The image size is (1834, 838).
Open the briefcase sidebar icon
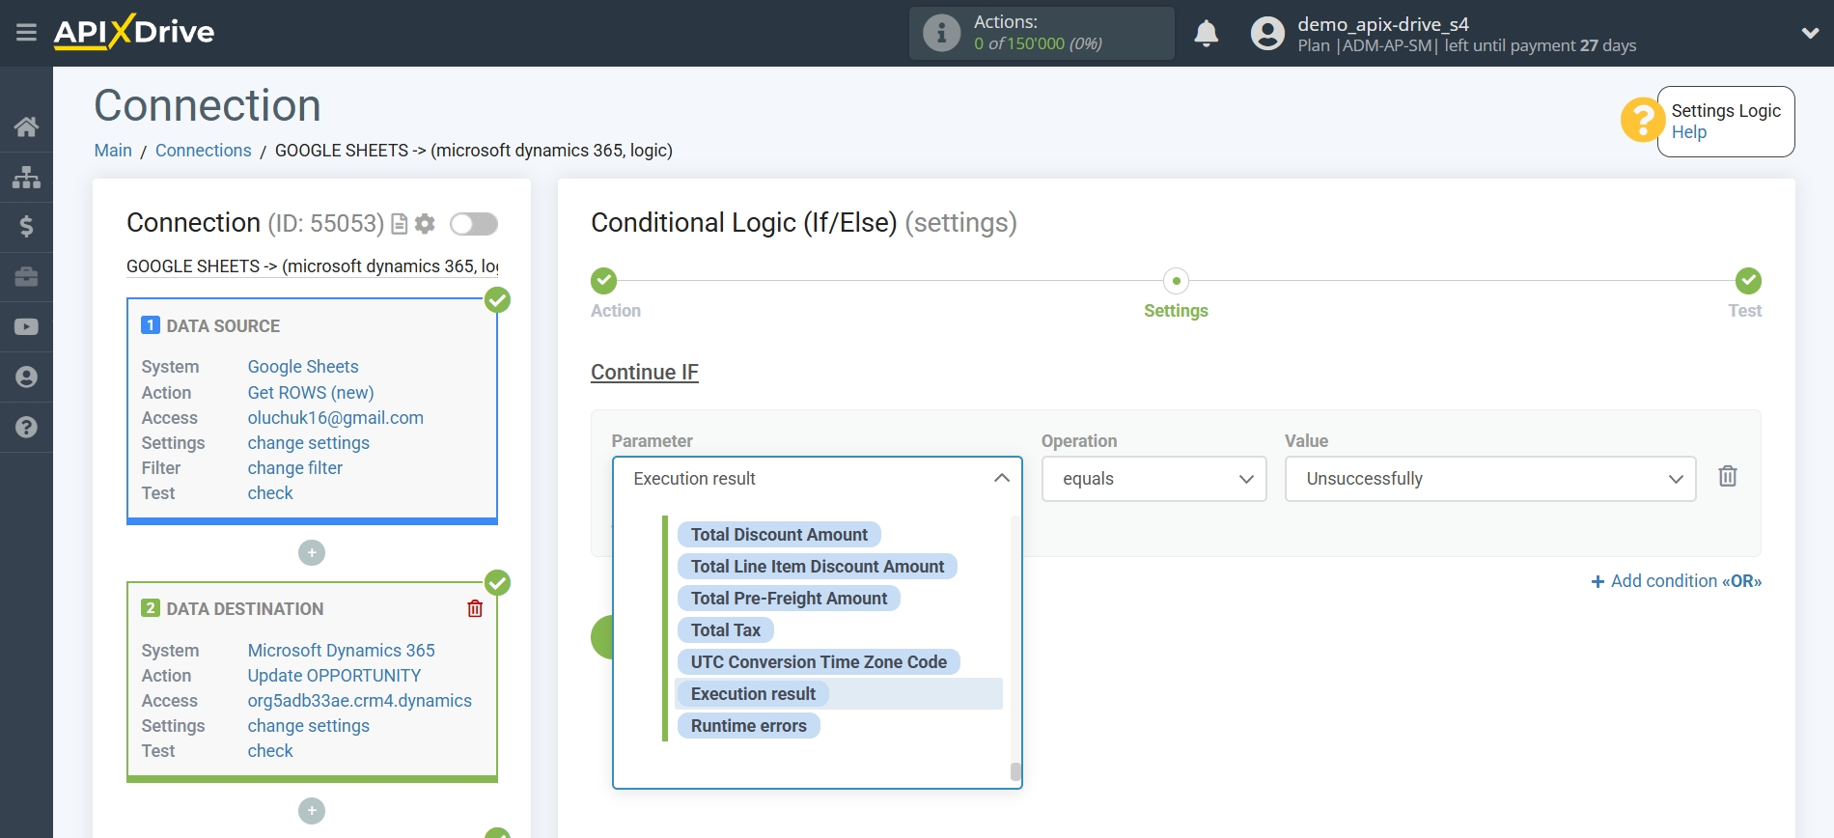pyautogui.click(x=26, y=277)
